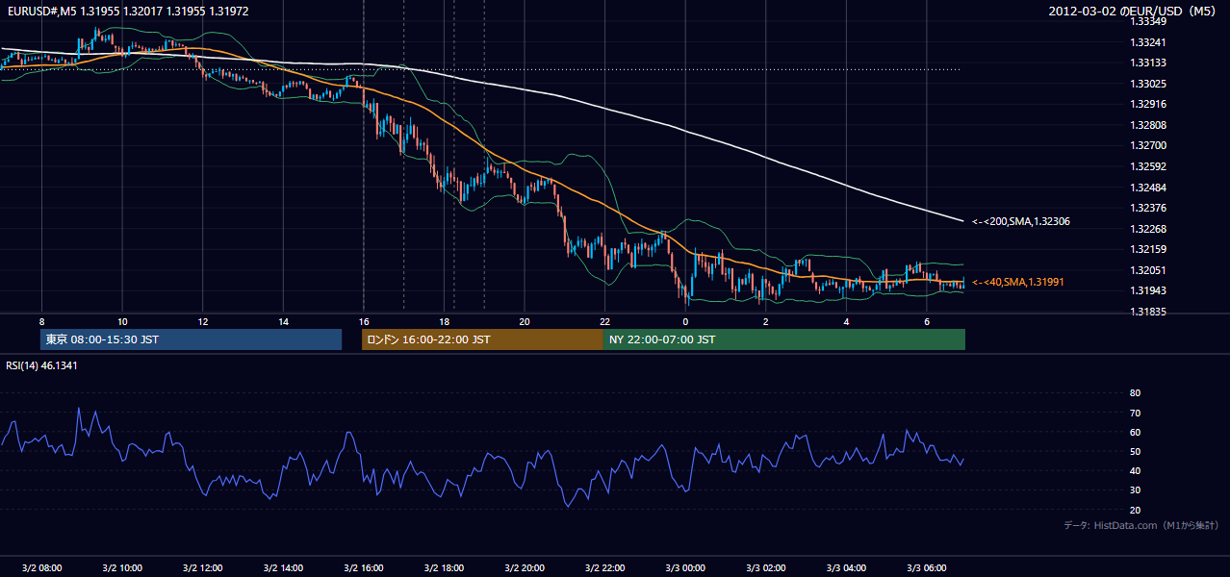Click the 3/3 02:00 time label
1230x577 pixels.
765,567
